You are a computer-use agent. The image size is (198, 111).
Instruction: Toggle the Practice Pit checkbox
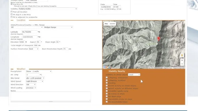pyautogui.click(x=12, y=4)
